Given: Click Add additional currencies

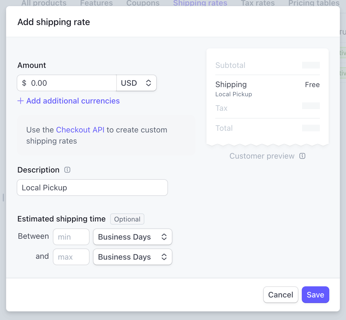Looking at the screenshot, I should (x=73, y=101).
